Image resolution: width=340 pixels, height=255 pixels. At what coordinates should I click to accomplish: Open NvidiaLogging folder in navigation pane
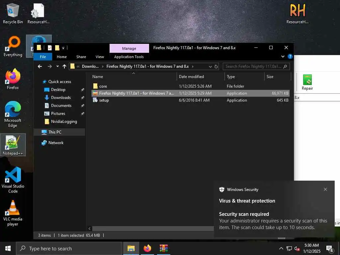(64, 122)
